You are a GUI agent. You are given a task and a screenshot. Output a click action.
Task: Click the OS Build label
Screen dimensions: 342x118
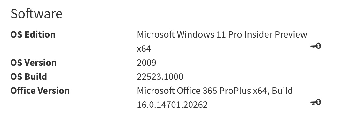click(x=29, y=77)
